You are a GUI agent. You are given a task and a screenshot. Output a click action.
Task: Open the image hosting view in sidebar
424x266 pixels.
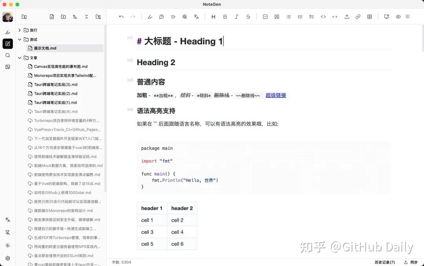[7, 67]
